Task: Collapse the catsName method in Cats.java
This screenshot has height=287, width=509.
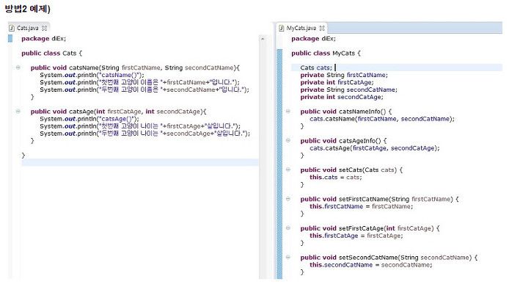Action: 18,68
